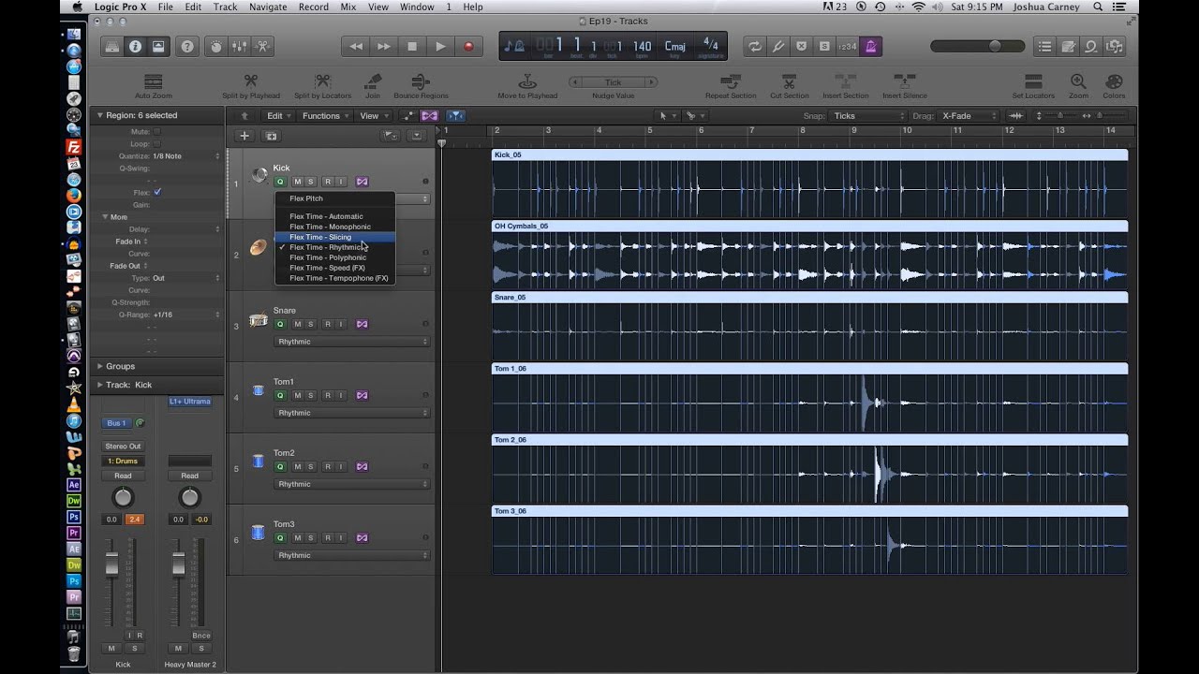1199x674 pixels.
Task: Open Quick Help question mark button
Action: pyautogui.click(x=187, y=46)
